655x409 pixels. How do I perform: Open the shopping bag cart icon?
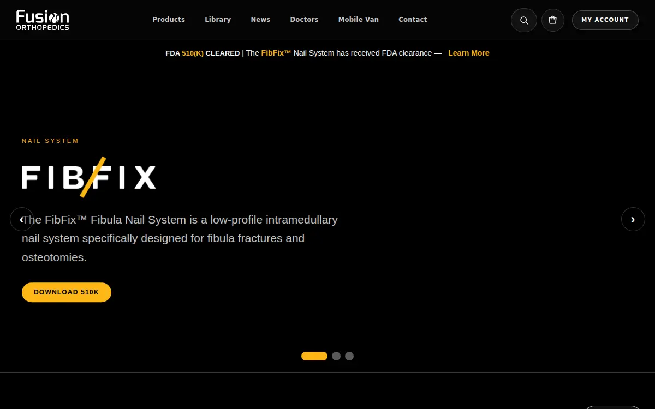point(553,20)
